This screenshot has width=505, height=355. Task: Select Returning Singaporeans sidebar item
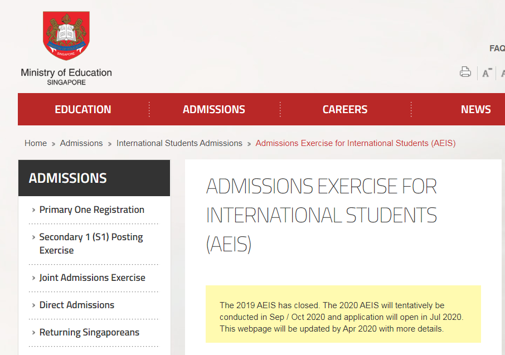[89, 332]
